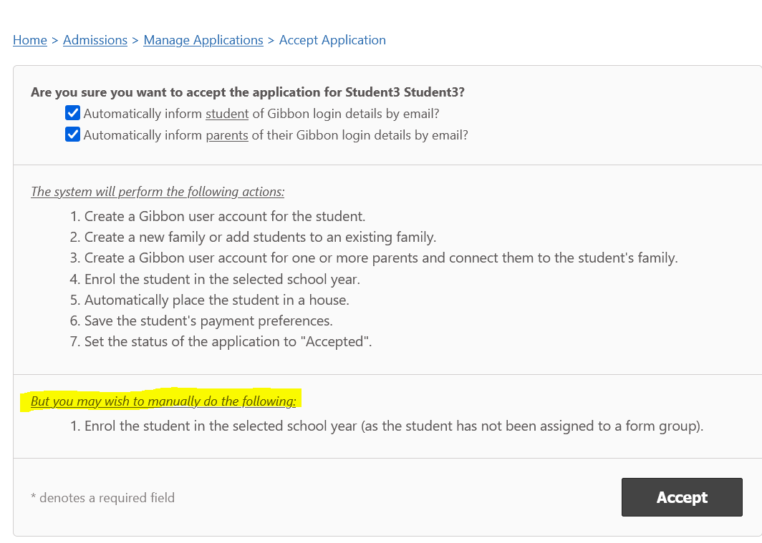Click the yellow highlighted manual actions heading
Viewport: 762px width, 543px height.
[x=163, y=401]
